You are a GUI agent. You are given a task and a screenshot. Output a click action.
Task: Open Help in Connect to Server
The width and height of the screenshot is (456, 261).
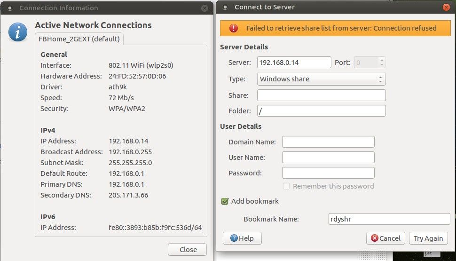[242, 238]
